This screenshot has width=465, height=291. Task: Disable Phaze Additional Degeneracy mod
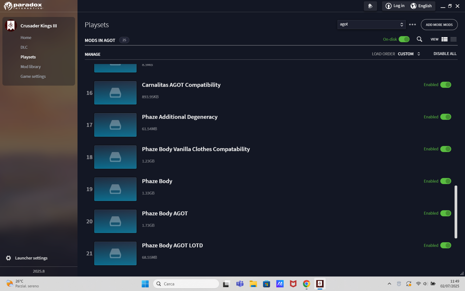point(446,117)
